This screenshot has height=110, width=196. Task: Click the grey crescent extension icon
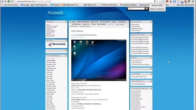point(178,2)
